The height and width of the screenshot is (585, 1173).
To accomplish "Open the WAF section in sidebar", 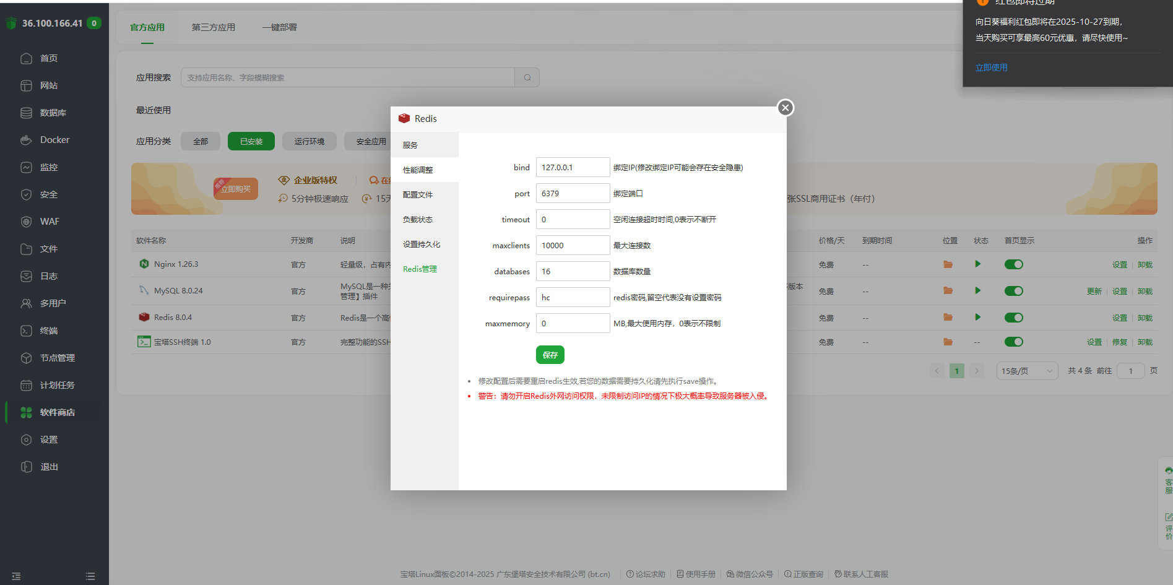I will tap(49, 221).
